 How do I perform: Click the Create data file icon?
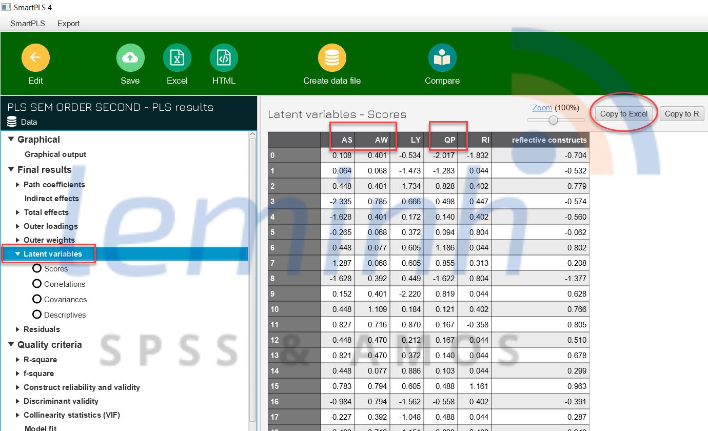coord(332,58)
